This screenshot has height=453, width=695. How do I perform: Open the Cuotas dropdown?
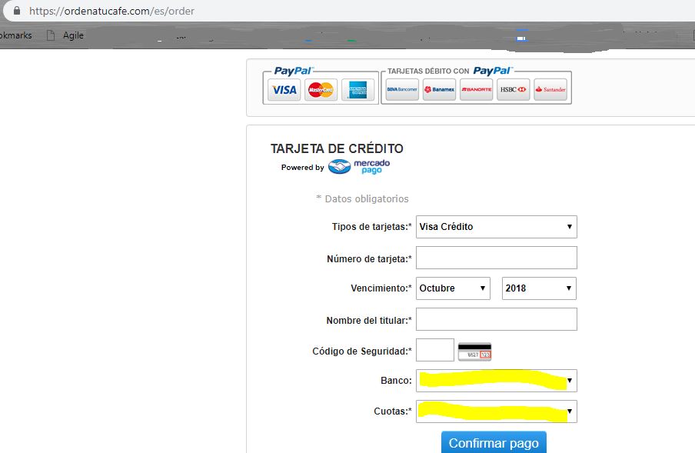coord(497,411)
